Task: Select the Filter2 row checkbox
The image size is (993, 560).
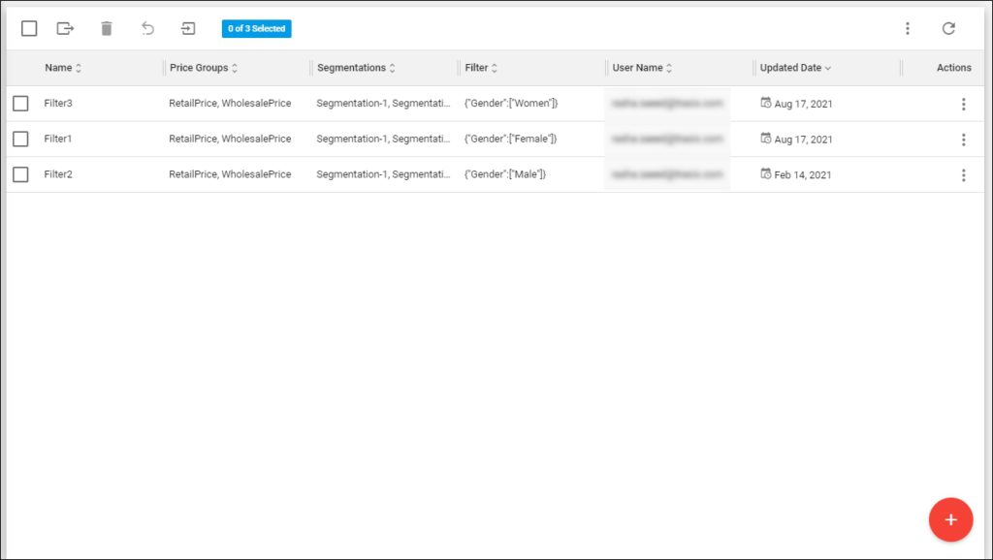Action: pos(20,175)
